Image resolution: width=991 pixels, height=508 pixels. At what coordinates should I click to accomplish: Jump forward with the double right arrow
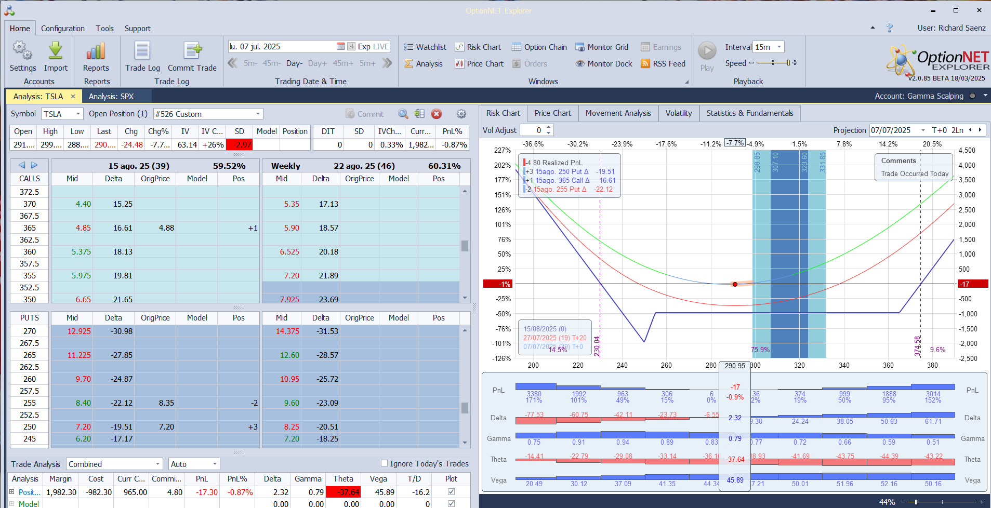pyautogui.click(x=387, y=63)
